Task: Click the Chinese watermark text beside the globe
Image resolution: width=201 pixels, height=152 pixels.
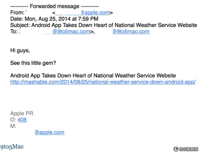Action: pos(189,149)
